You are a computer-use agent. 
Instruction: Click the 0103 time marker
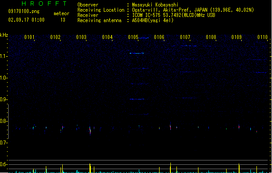81,37
